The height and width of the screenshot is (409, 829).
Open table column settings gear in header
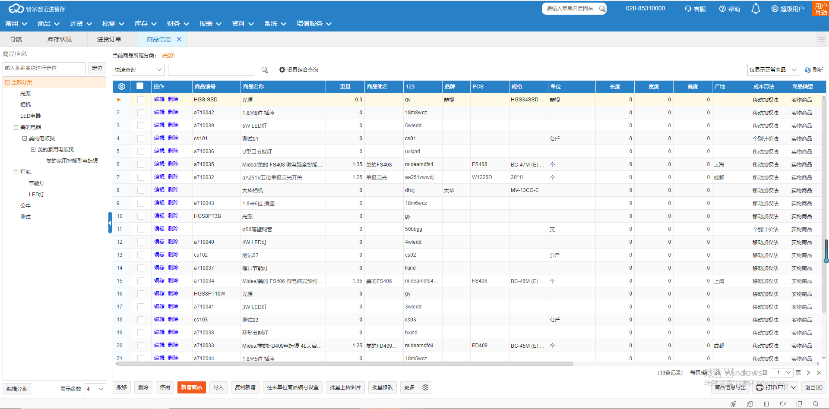pos(122,86)
